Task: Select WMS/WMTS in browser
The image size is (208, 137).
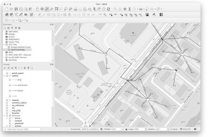Action: coord(14,40)
